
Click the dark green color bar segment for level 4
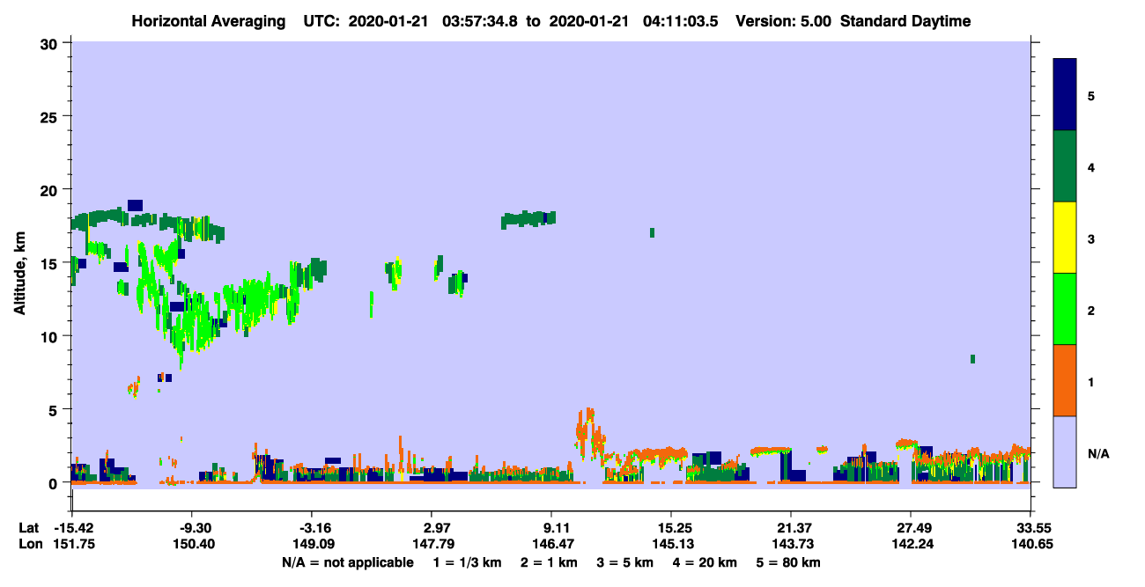coord(1065,166)
